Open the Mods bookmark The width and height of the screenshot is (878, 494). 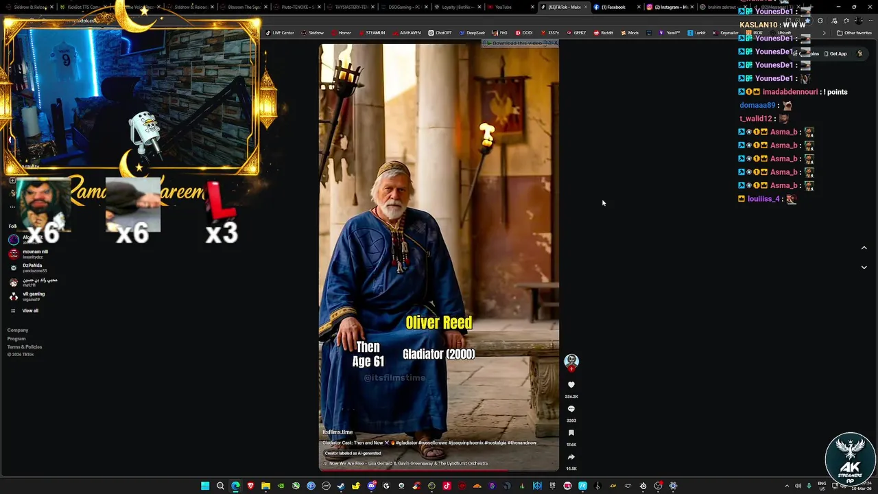(629, 33)
